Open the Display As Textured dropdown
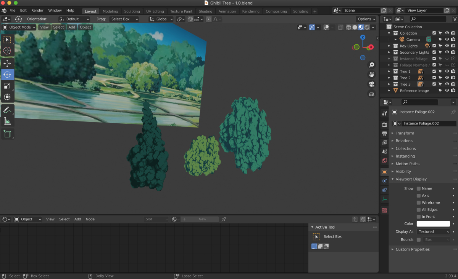Screen dimensions: 458x279 click(x=433, y=231)
